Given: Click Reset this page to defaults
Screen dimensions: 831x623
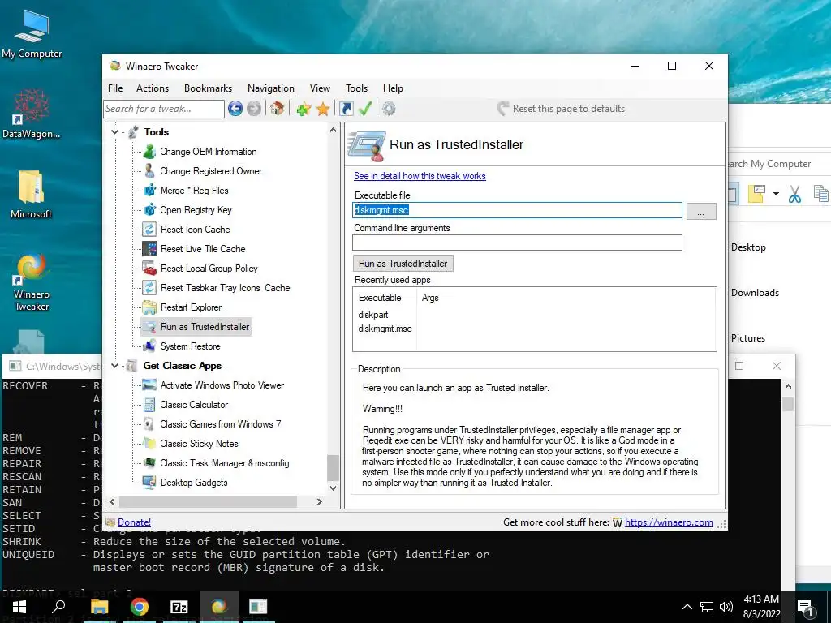Looking at the screenshot, I should pos(562,109).
